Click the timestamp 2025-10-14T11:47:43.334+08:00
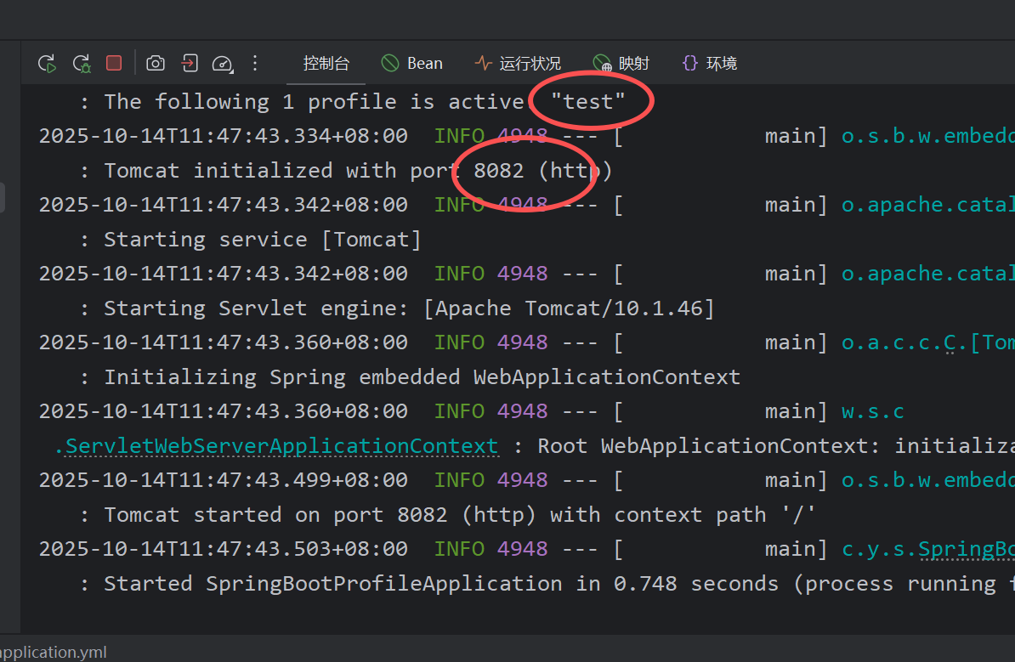The width and height of the screenshot is (1015, 662). tap(224, 136)
